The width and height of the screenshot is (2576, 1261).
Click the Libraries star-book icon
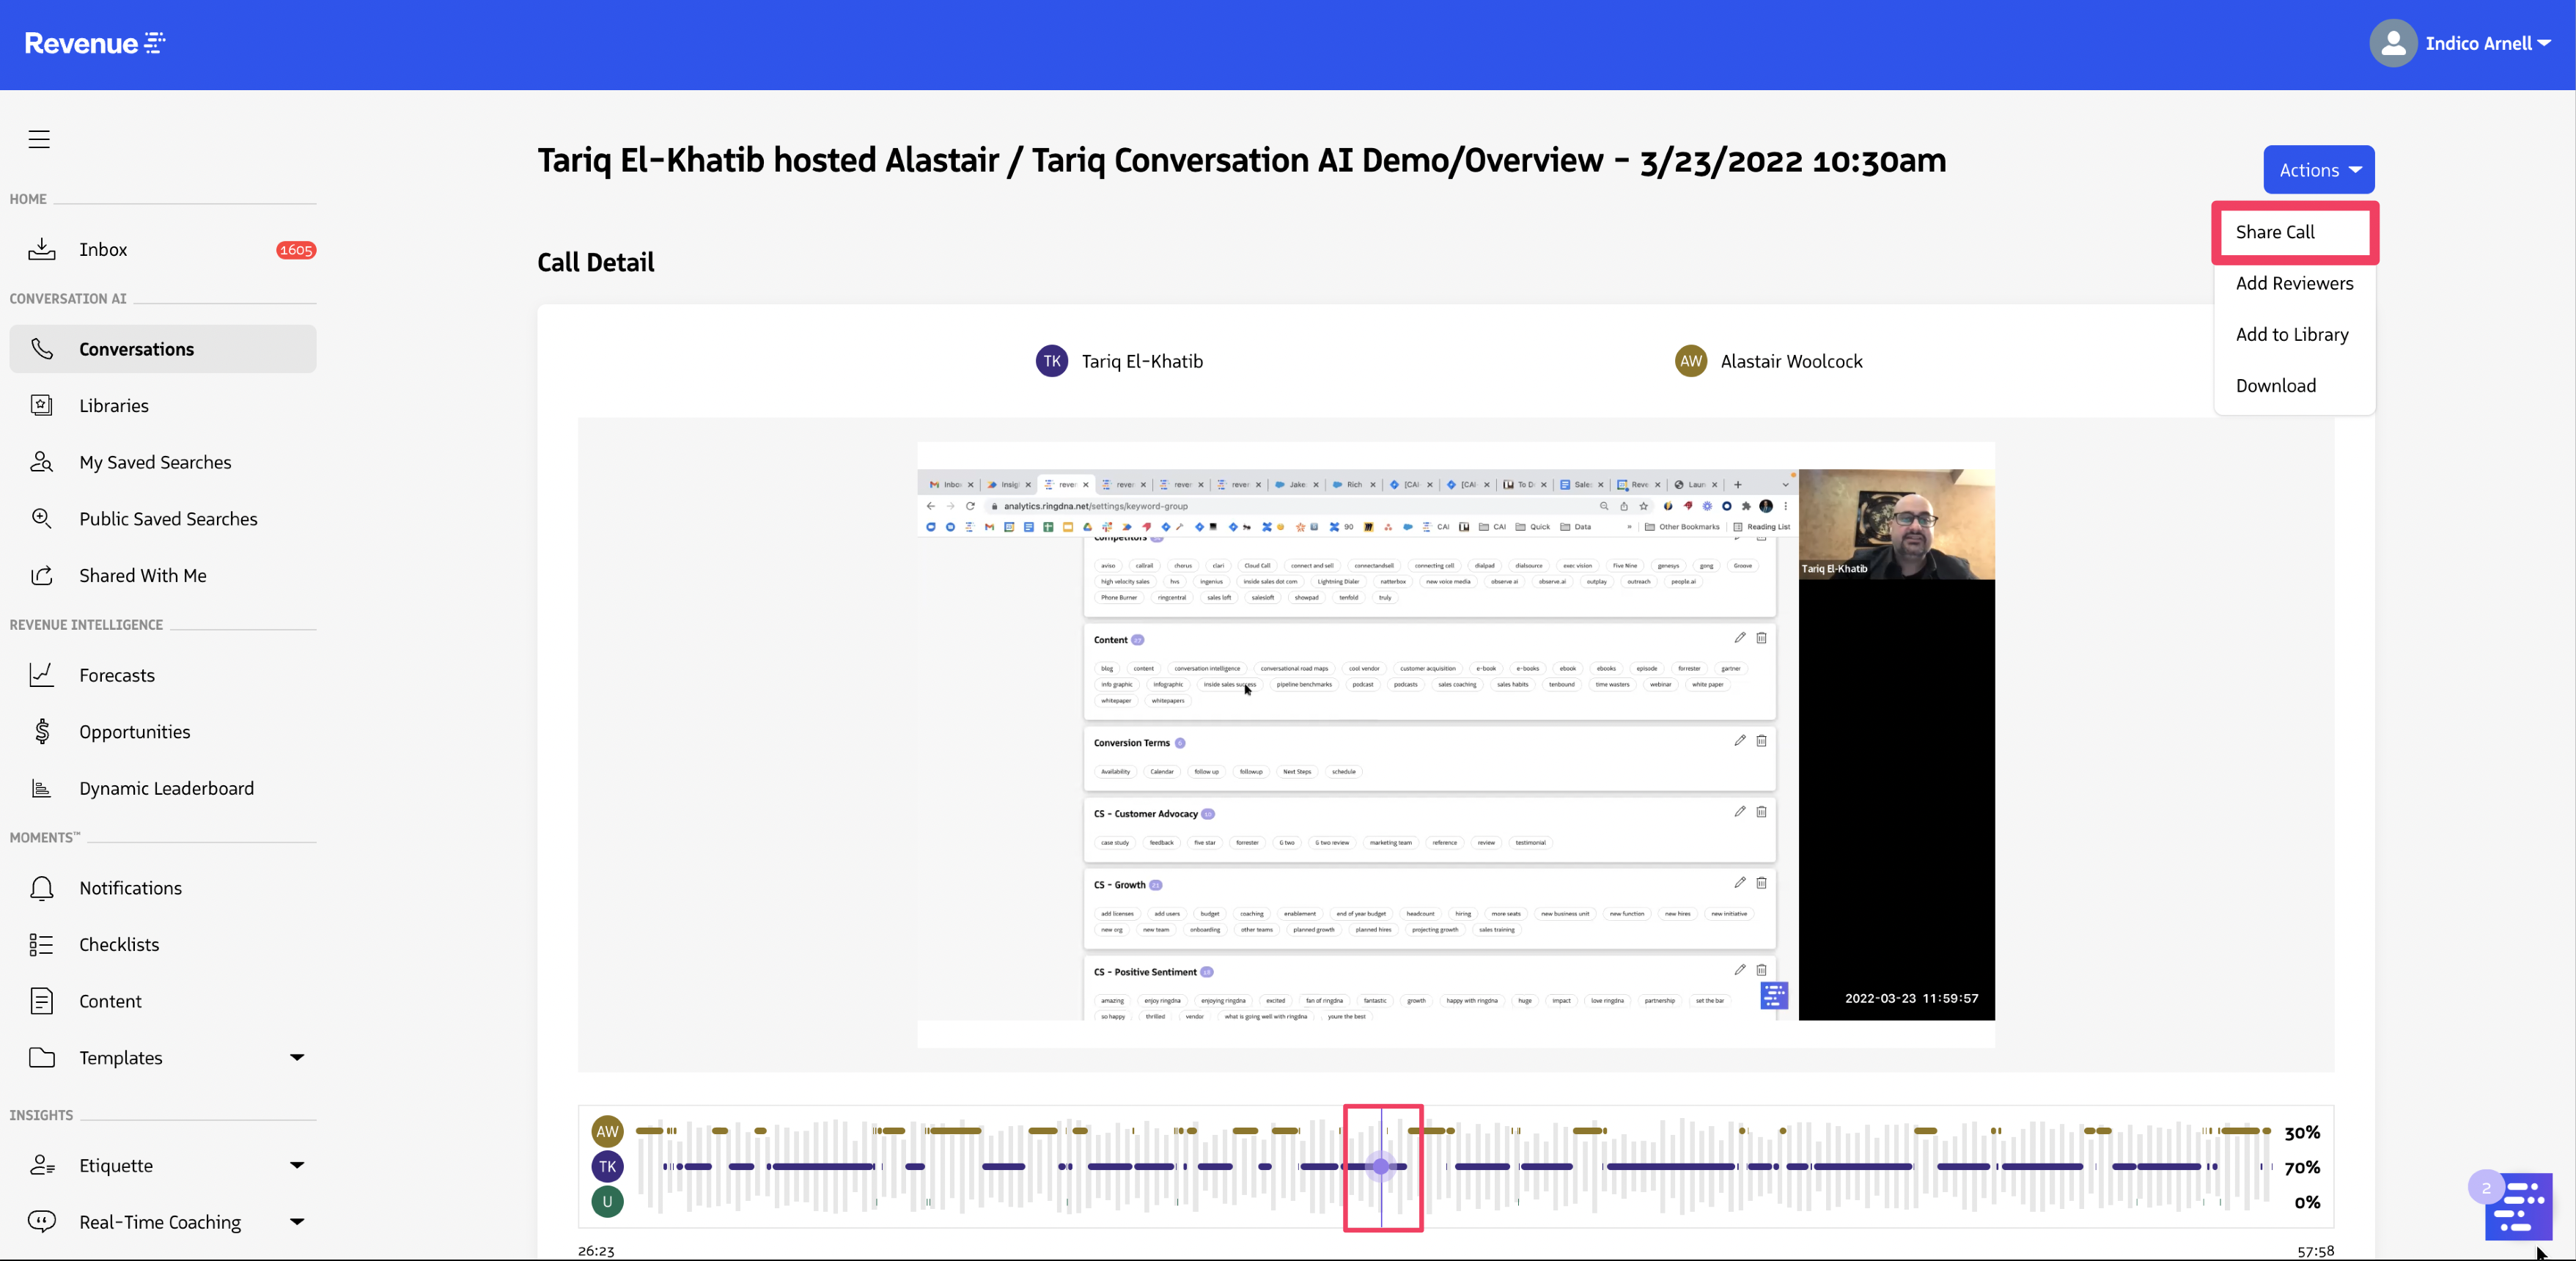[x=42, y=405]
